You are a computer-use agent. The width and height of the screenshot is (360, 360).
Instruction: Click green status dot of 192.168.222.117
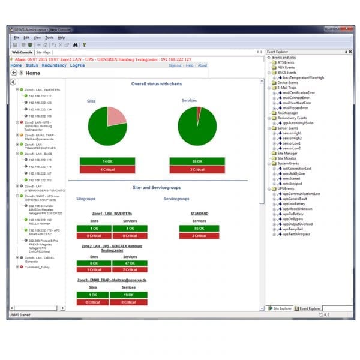[26, 96]
